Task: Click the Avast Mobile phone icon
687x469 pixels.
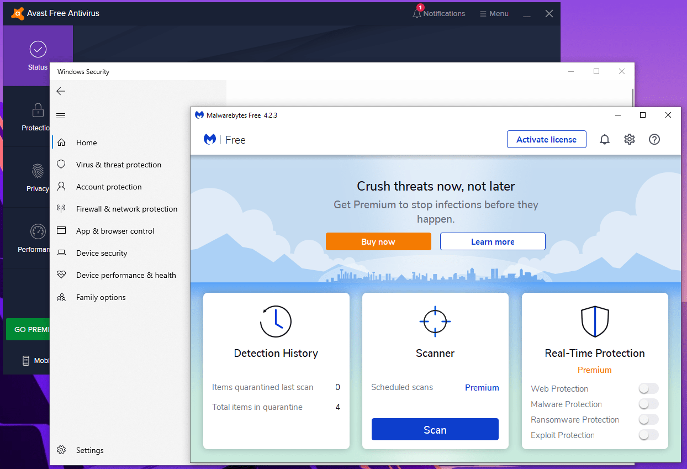Action: coord(26,360)
